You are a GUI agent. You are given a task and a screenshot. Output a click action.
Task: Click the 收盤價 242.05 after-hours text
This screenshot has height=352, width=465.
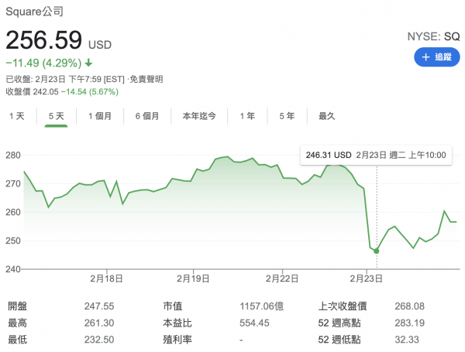coord(32,92)
